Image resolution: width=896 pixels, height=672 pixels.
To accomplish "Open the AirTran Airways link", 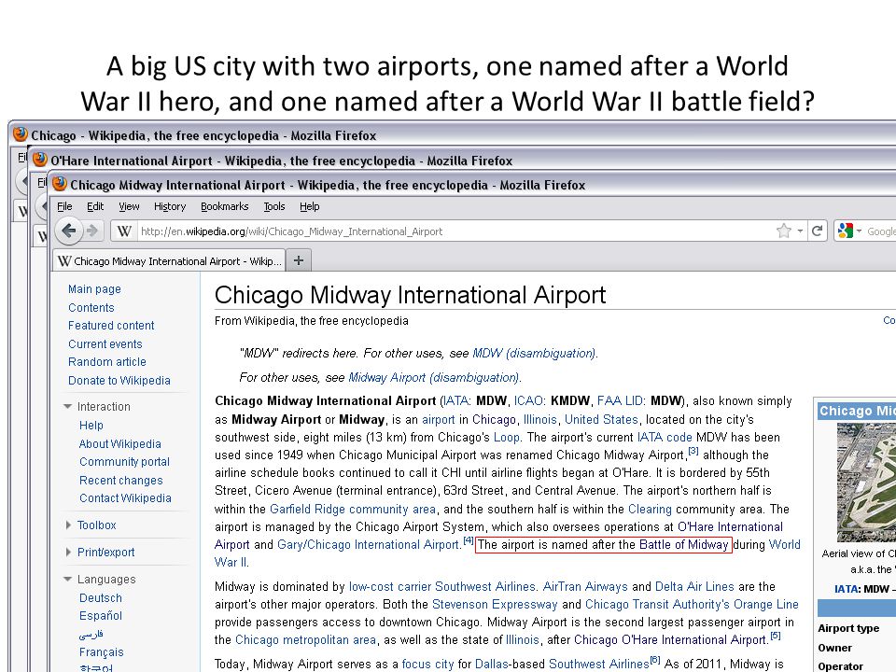I will click(585, 586).
